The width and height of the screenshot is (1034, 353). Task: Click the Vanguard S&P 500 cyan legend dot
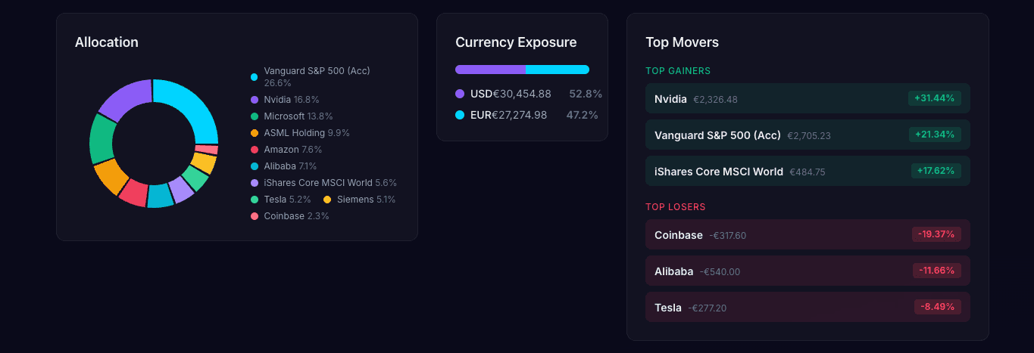tap(255, 77)
